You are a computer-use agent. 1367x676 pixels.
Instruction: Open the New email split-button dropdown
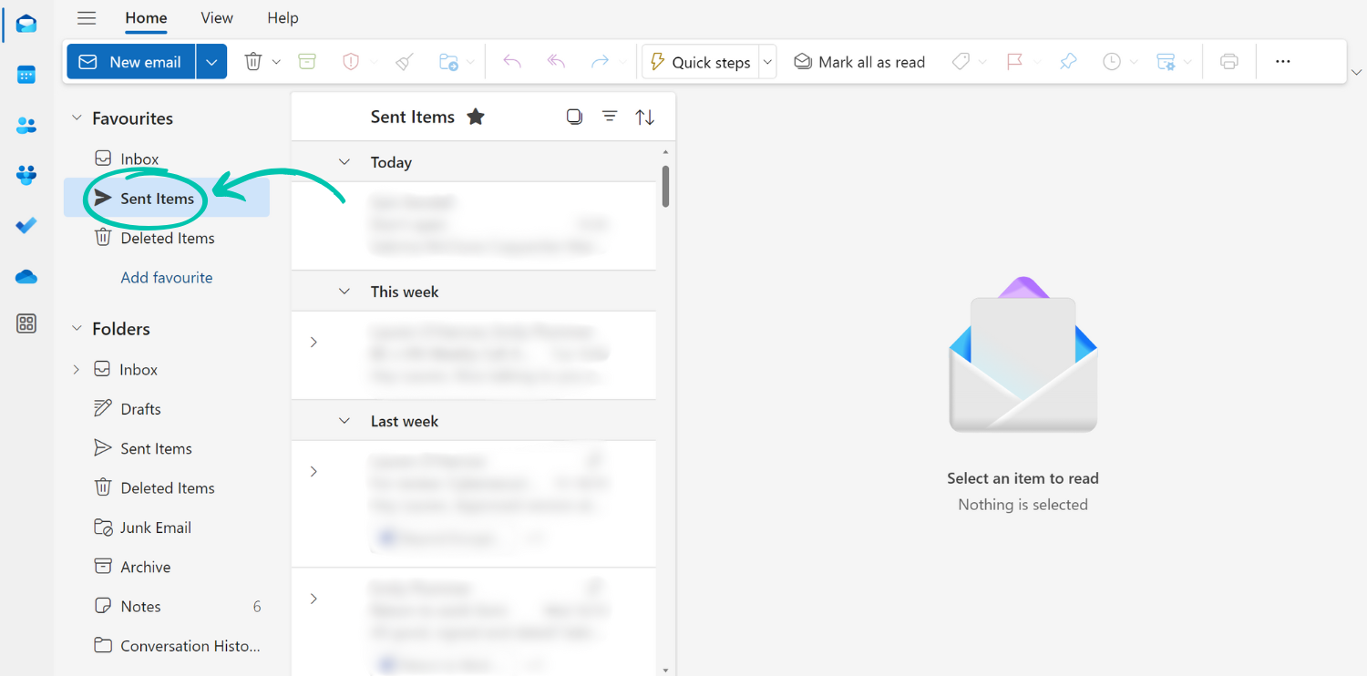point(211,61)
